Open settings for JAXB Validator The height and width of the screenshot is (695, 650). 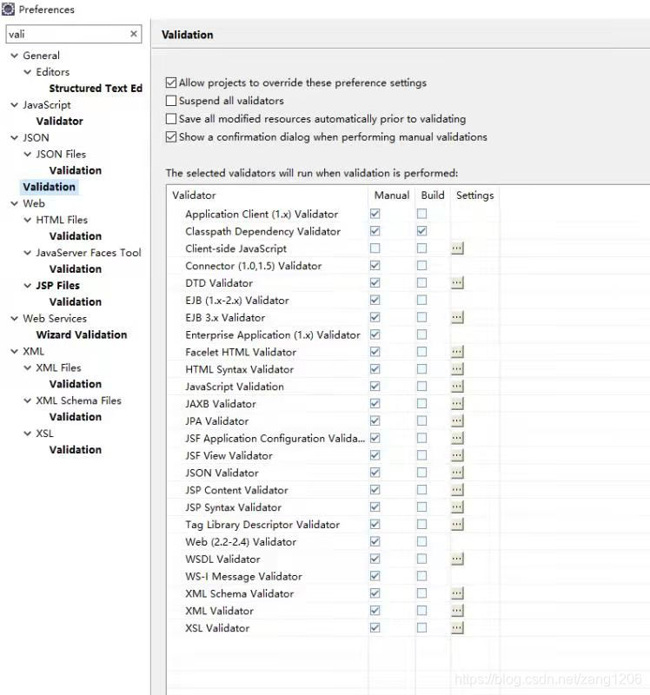457,403
